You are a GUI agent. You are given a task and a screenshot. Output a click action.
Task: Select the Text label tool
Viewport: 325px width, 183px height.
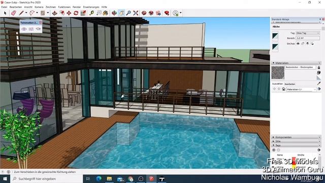pyautogui.click(x=99, y=13)
